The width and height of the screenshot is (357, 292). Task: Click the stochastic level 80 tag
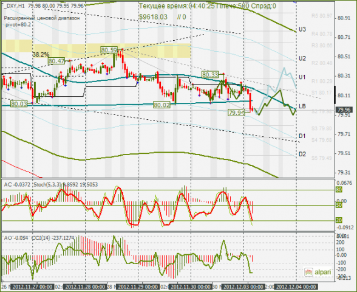tap(339, 190)
